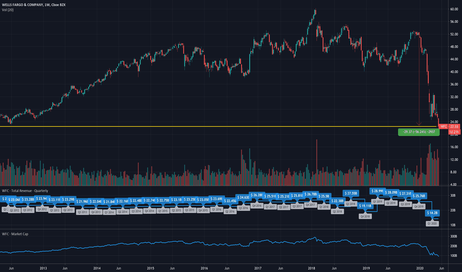Click the $ 28.99B revenue marker
The image size is (462, 272).
click(x=378, y=191)
